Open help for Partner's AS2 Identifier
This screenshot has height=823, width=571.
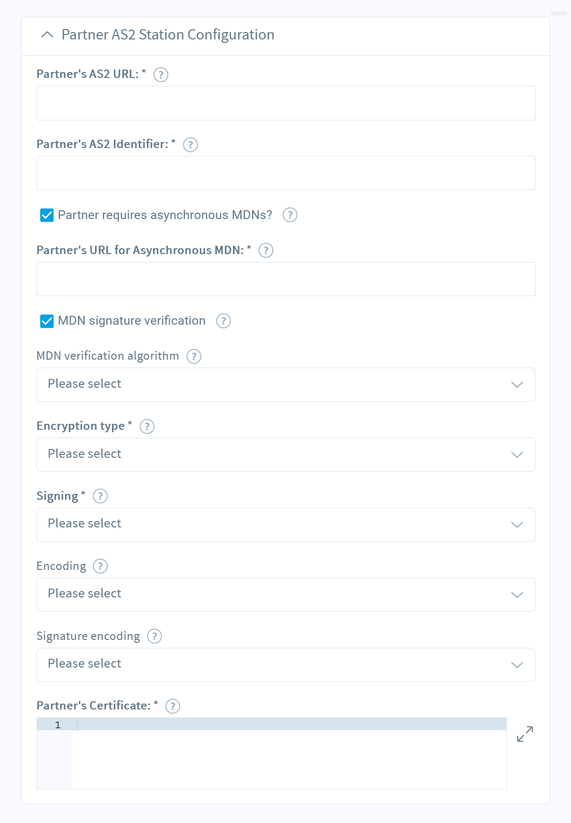pyautogui.click(x=190, y=145)
